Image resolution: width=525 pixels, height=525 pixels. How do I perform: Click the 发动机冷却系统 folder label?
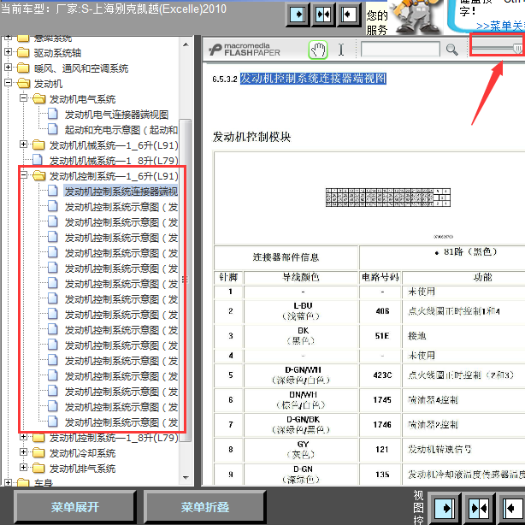pyautogui.click(x=82, y=454)
